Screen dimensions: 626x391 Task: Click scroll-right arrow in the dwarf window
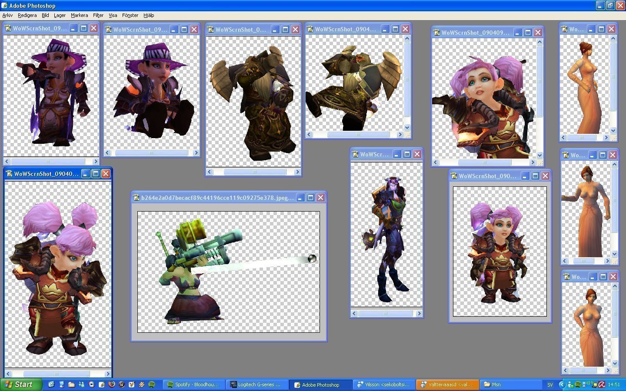coord(297,172)
